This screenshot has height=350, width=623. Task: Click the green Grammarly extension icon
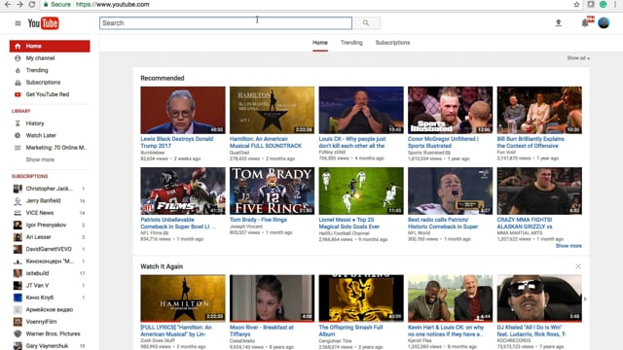(x=604, y=4)
